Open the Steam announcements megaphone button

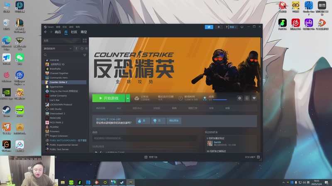(x=209, y=27)
